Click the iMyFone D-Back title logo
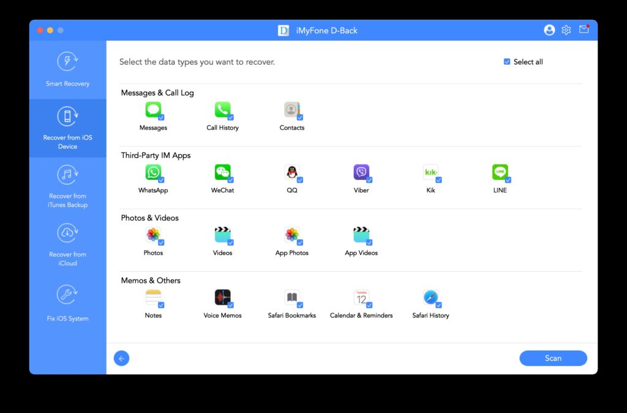The height and width of the screenshot is (413, 627). point(283,31)
